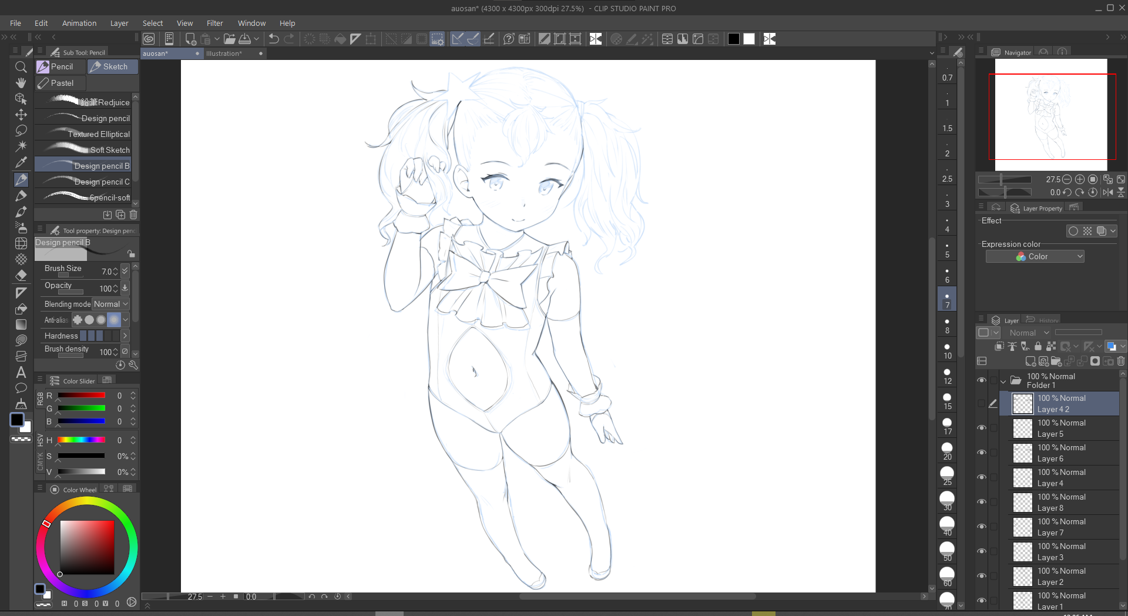Image resolution: width=1128 pixels, height=616 pixels.
Task: Delete layer with Layer panel trash icon
Action: (1121, 361)
